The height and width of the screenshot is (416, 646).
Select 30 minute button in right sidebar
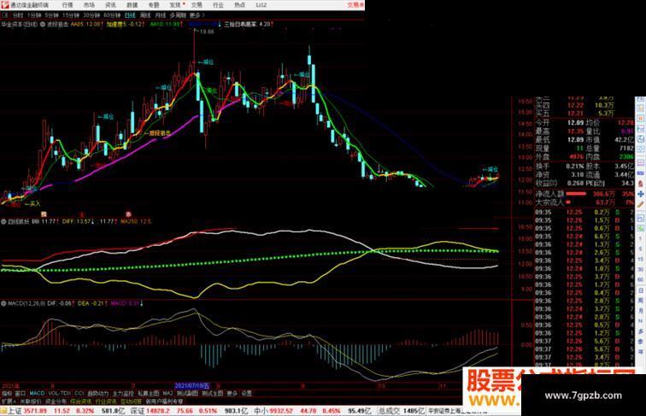641,270
